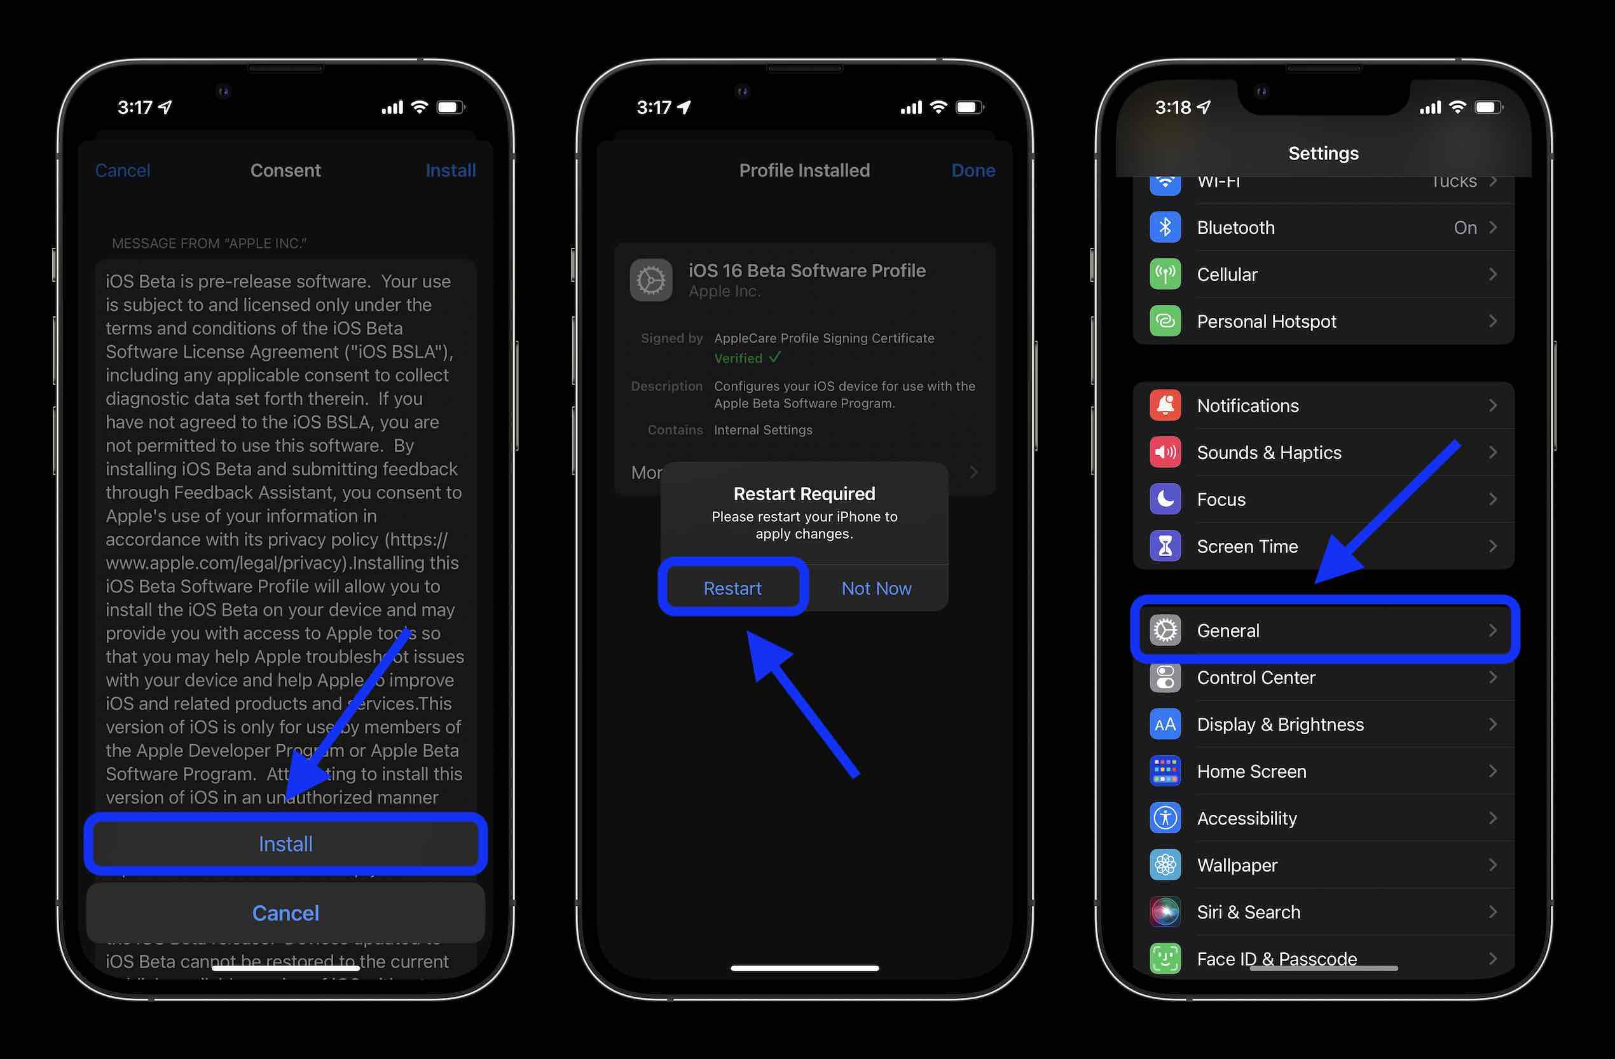Image resolution: width=1615 pixels, height=1059 pixels.
Task: Tap Personal Hotspot settings row
Action: (1323, 320)
